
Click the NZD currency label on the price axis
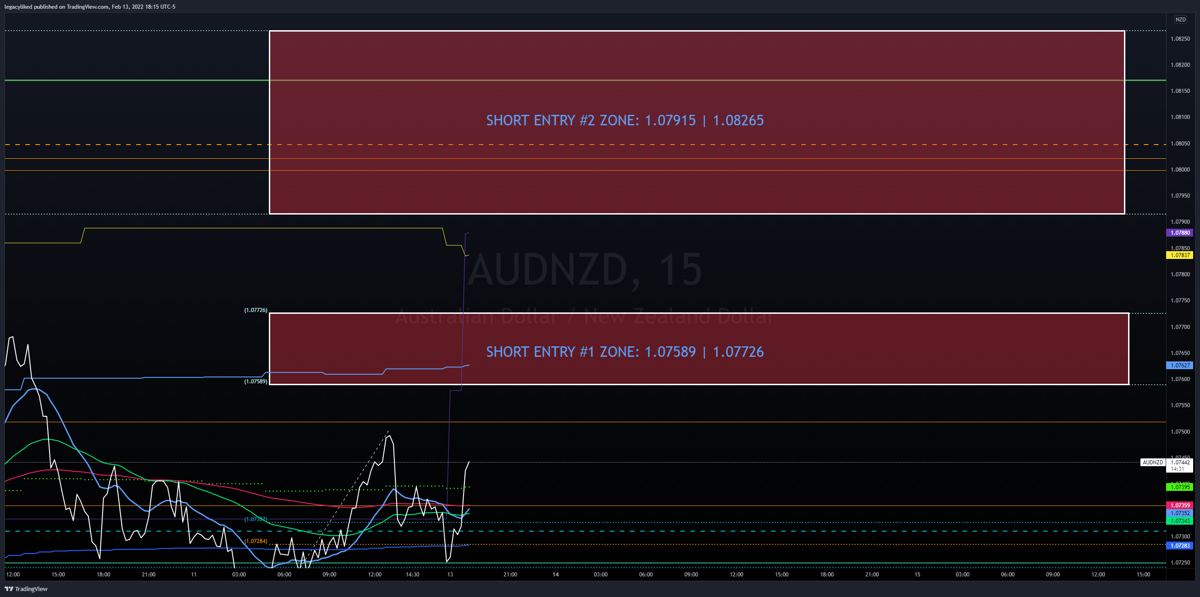point(1180,20)
